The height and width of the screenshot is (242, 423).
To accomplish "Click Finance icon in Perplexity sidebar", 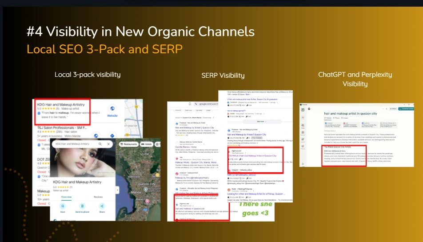I will point(303,146).
